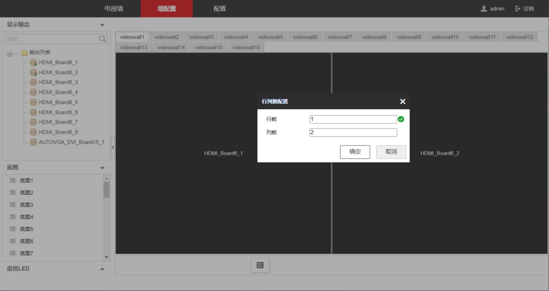
Task: Collapse the 显示输出 panel
Action: [102, 25]
